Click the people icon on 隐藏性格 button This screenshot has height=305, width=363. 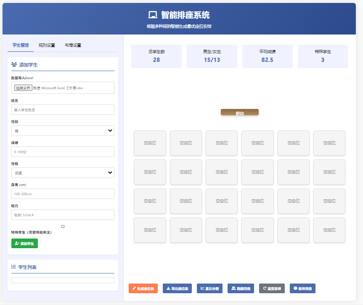pyautogui.click(x=234, y=289)
